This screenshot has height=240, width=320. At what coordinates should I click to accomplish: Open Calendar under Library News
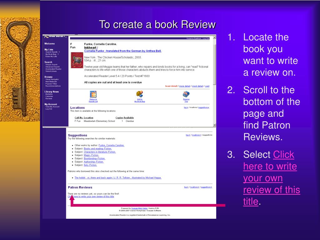(x=49, y=96)
